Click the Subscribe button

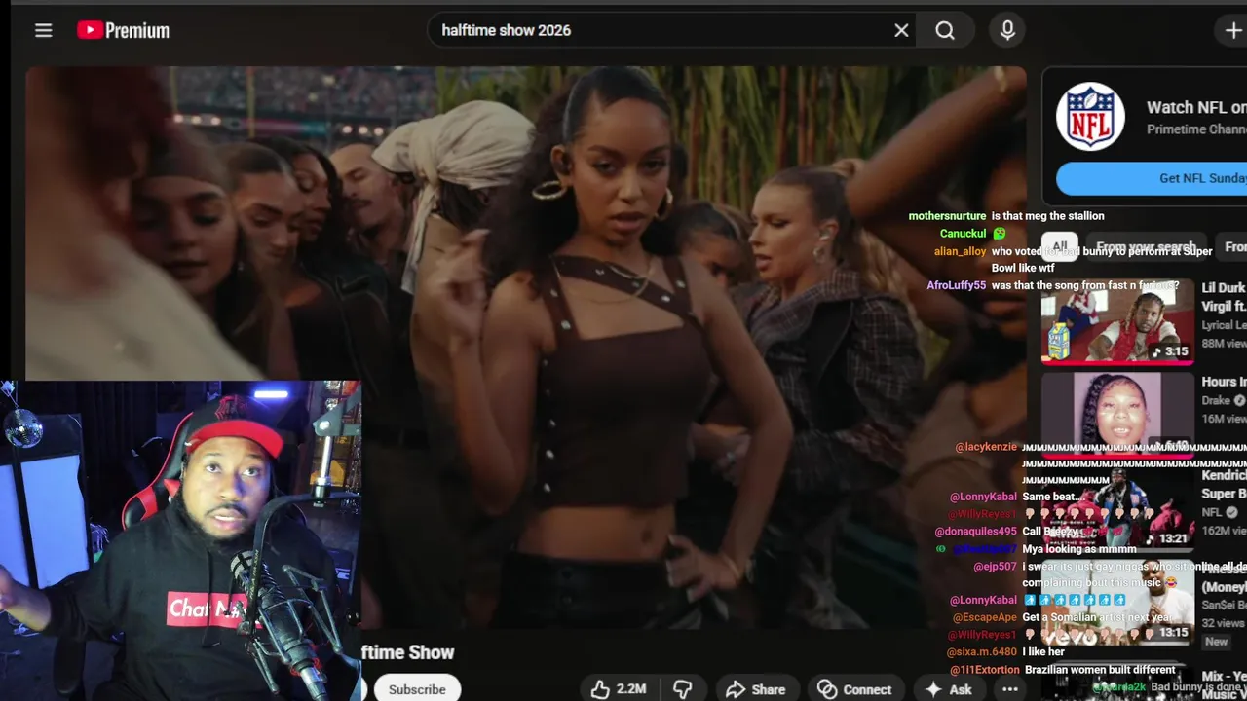[417, 689]
